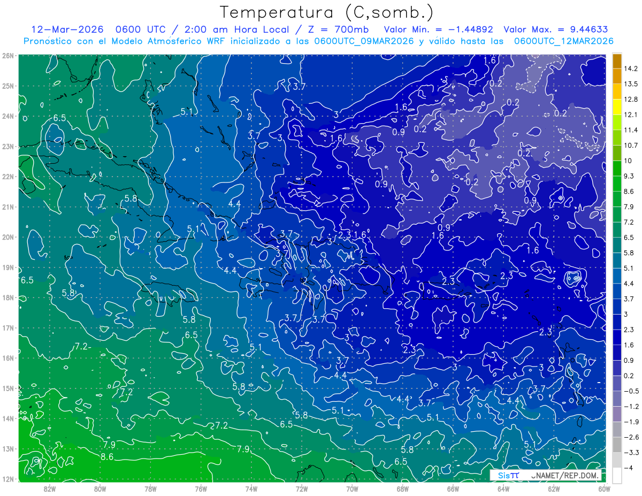642x496 pixels.
Task: Click the "66W" longitude label
Action: point(453,489)
